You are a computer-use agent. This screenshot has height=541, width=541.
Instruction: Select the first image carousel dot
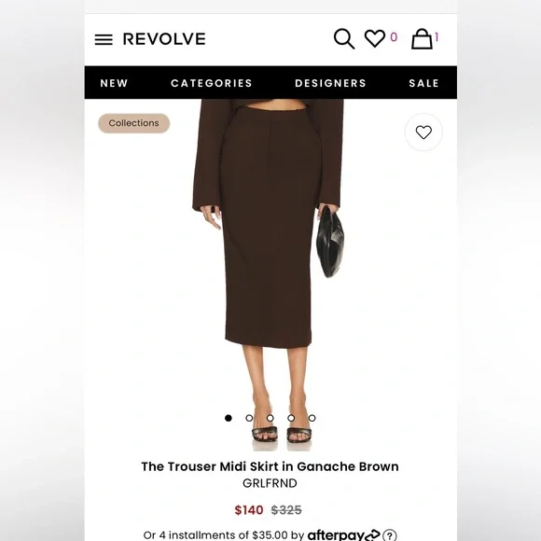coord(229,418)
